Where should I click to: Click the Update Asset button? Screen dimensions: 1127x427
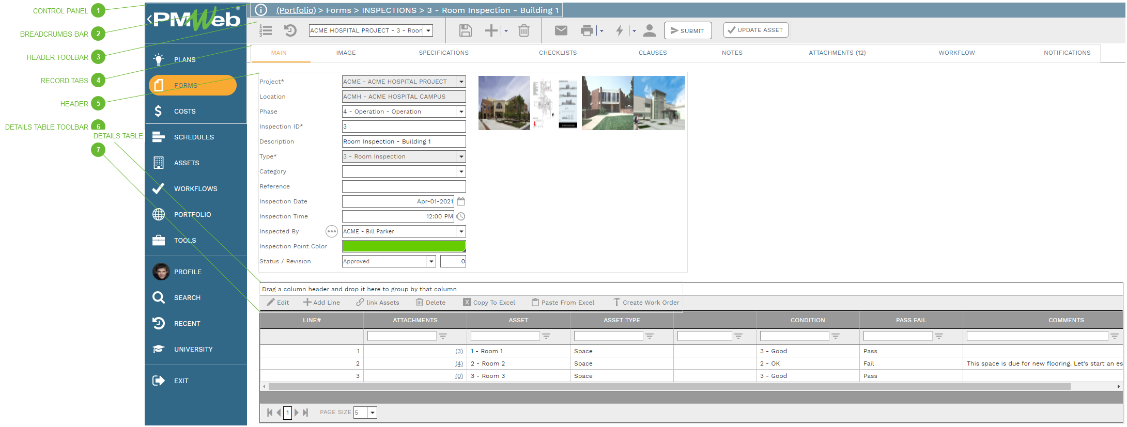point(755,30)
